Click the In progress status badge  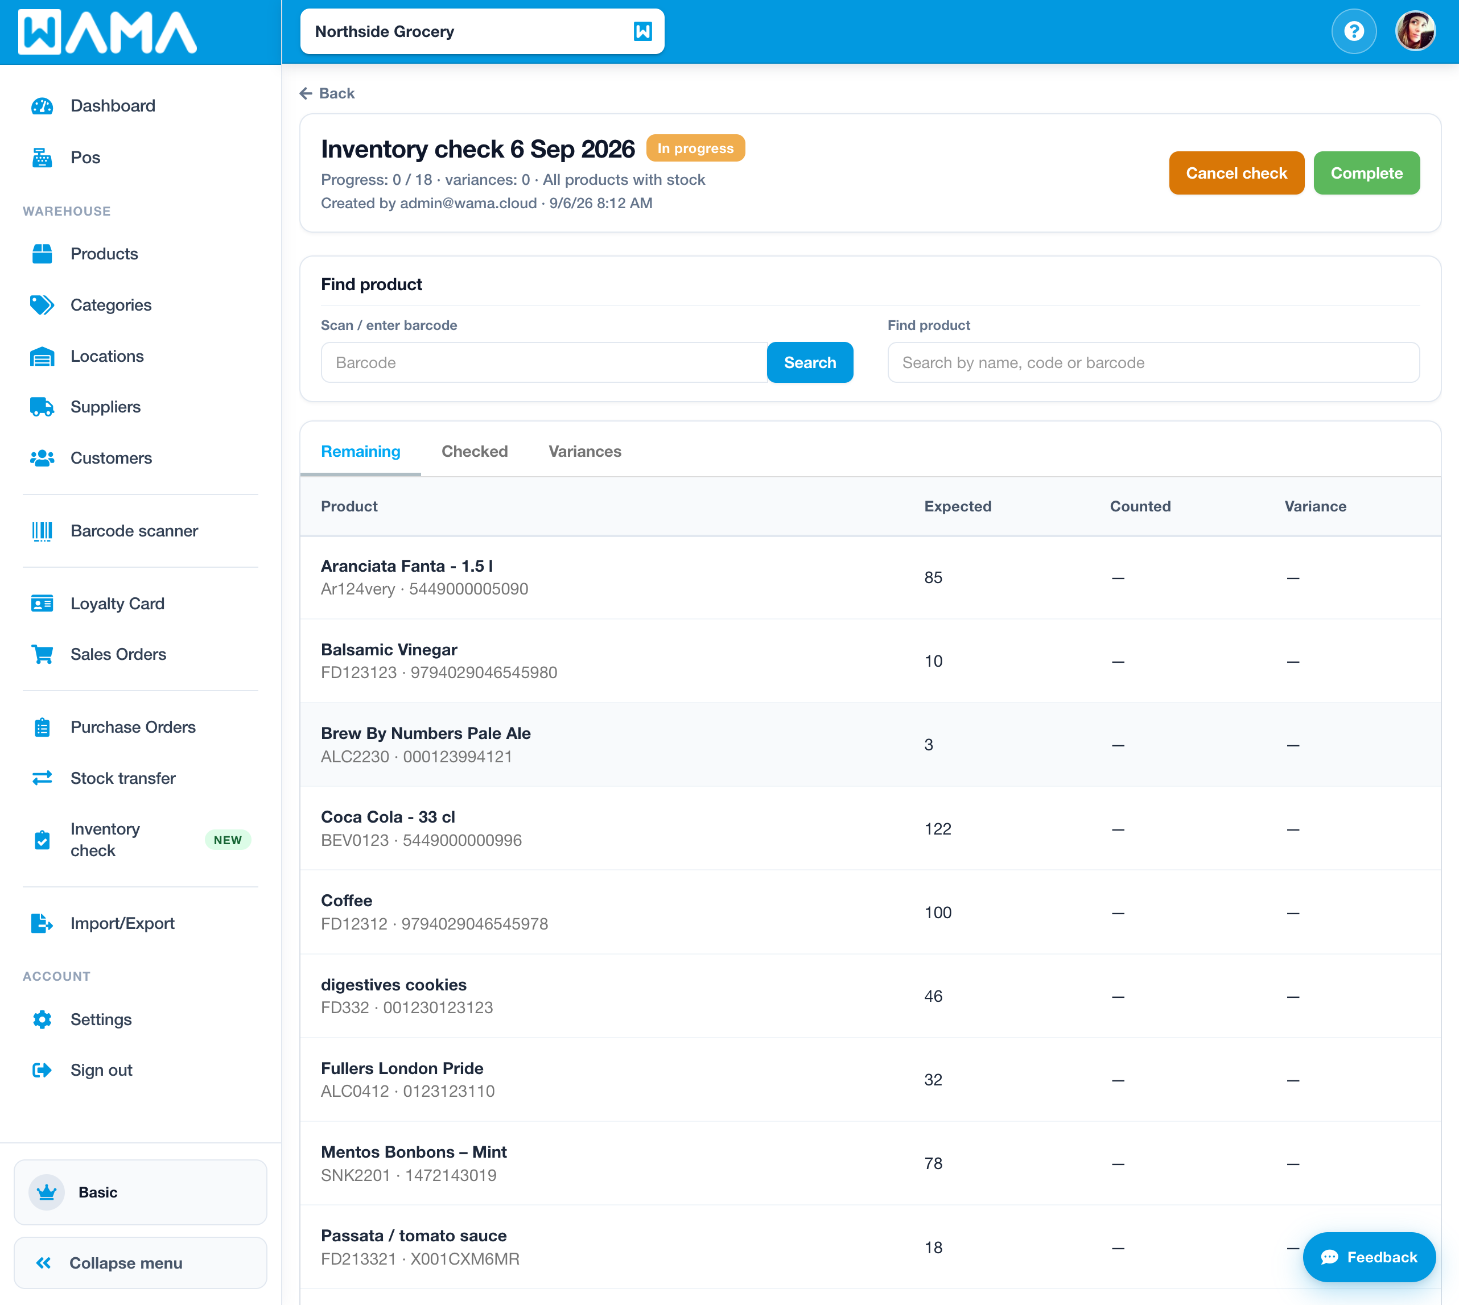tap(696, 148)
